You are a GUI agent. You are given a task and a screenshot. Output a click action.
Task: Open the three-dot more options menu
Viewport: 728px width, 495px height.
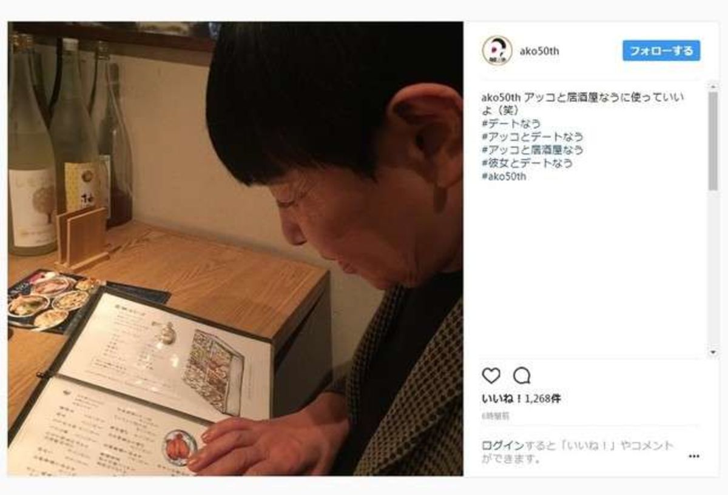click(x=694, y=456)
